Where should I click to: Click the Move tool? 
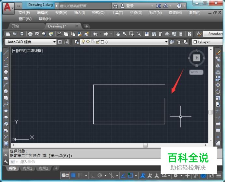(218, 85)
